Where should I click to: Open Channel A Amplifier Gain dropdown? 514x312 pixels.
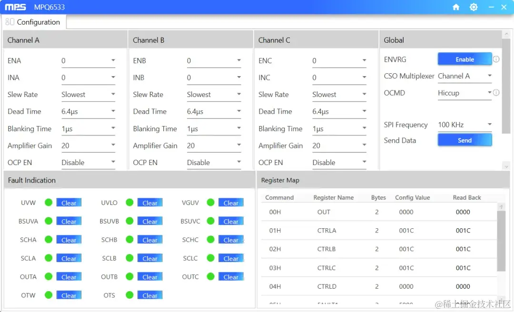88,146
